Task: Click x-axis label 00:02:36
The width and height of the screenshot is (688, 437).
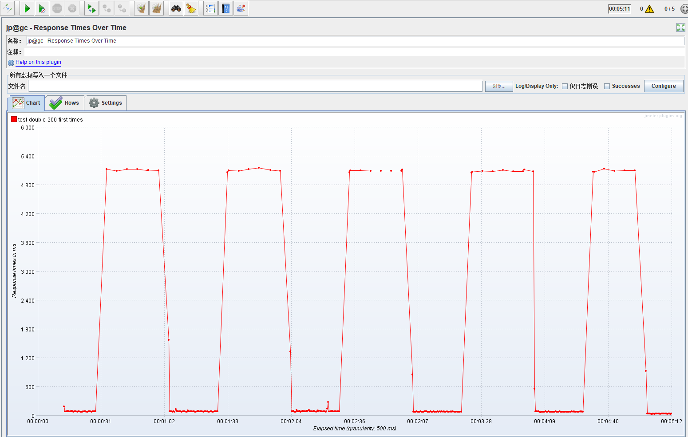Action: [x=355, y=421]
